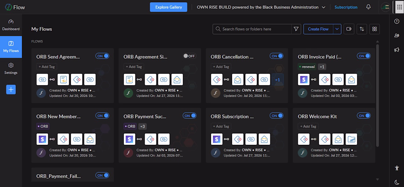Click the renewal tag on ORB Invoice Paid

(307, 67)
